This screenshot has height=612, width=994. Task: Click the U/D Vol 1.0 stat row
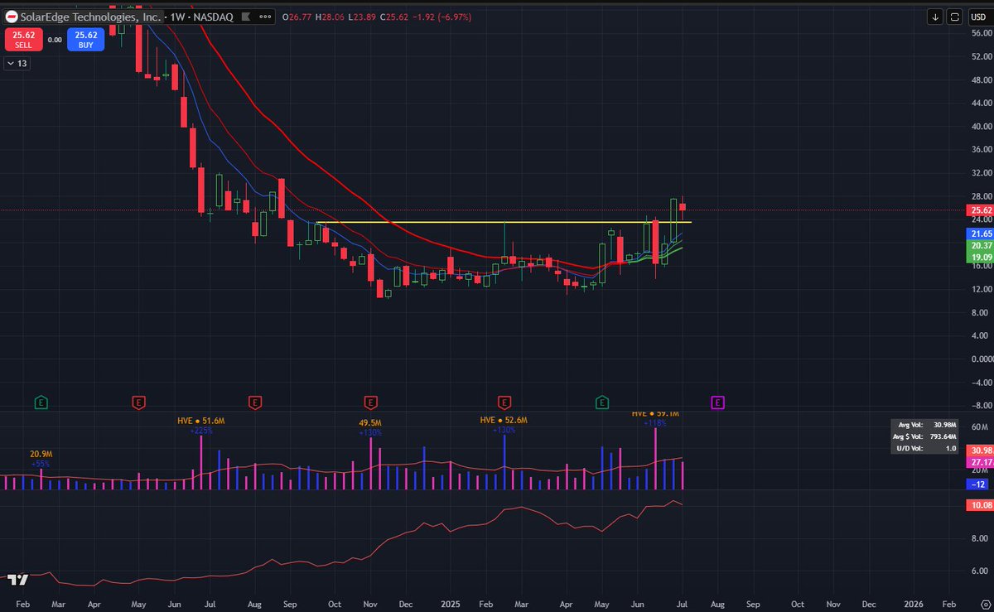coord(925,447)
